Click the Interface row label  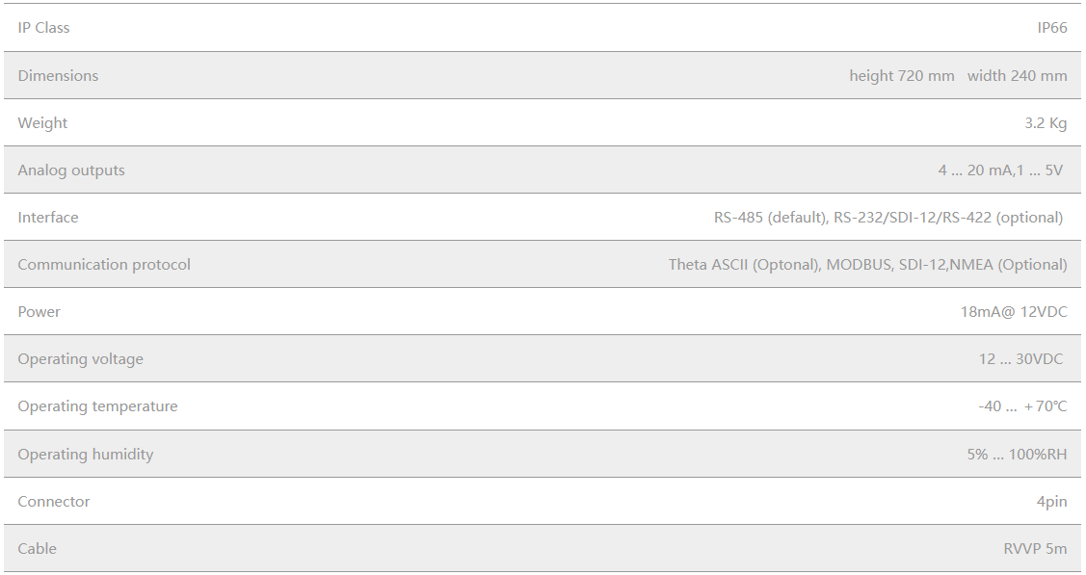[48, 217]
